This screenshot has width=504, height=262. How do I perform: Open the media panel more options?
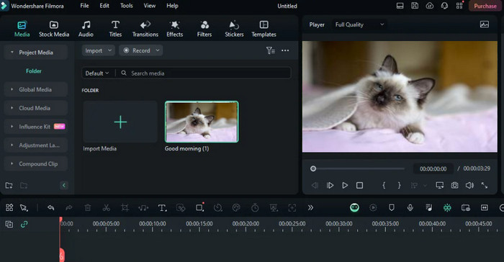pyautogui.click(x=285, y=50)
